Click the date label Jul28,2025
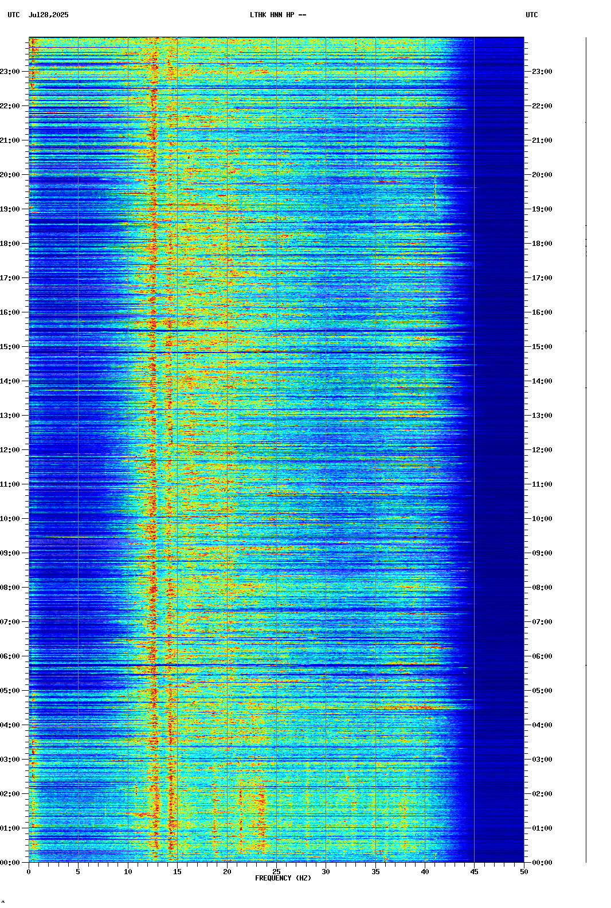Image resolution: width=611 pixels, height=908 pixels. tap(49, 15)
